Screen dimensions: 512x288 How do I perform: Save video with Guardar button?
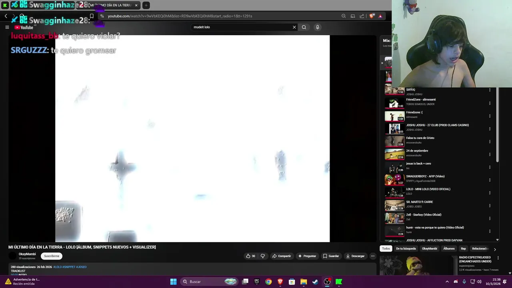(x=331, y=256)
